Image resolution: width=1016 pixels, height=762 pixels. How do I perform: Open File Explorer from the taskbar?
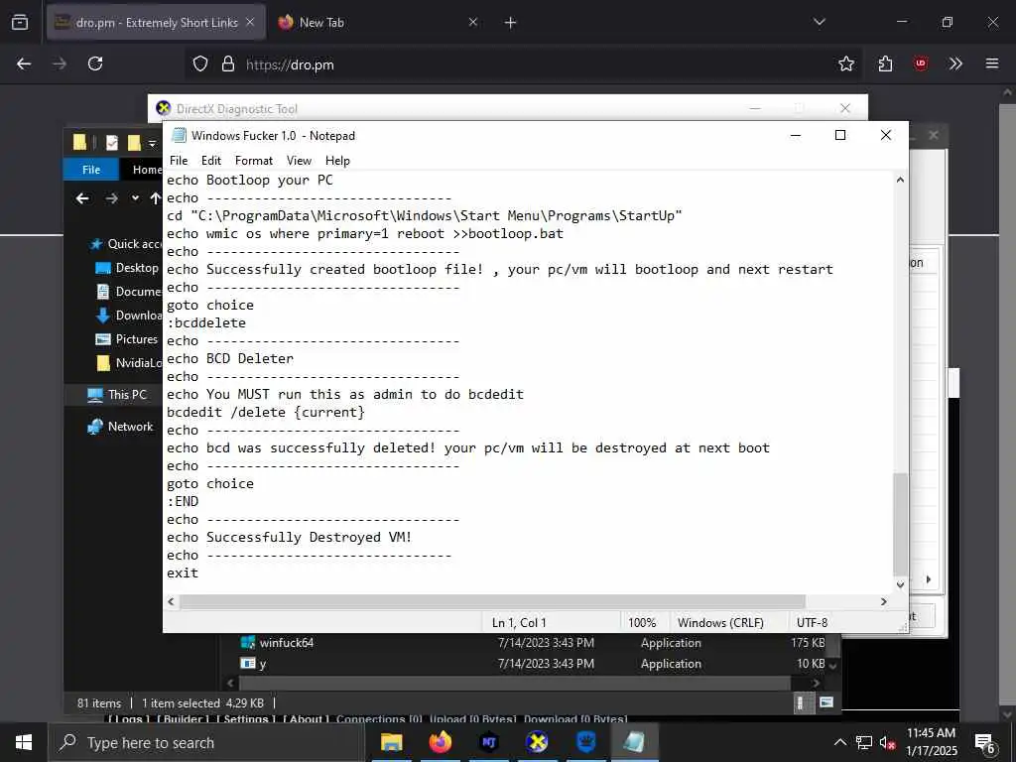coord(391,742)
